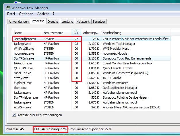This screenshot has height=136, width=180.
Task: Open the Optionen menu
Action: [26, 14]
